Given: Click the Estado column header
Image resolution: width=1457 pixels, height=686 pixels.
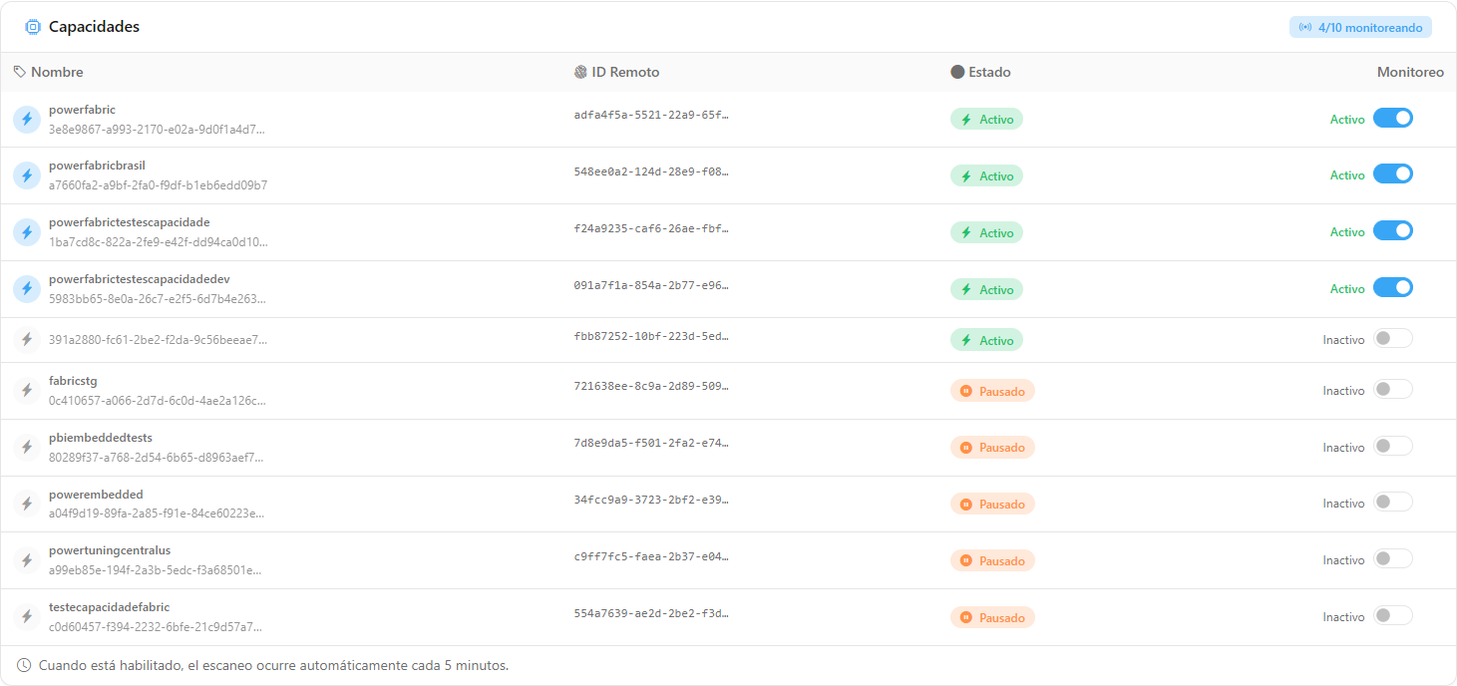Looking at the screenshot, I should (x=989, y=72).
